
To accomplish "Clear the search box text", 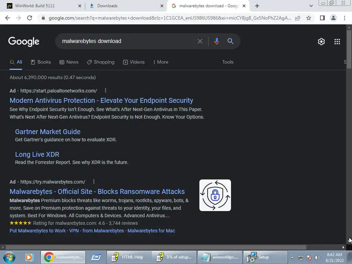I will [x=200, y=41].
